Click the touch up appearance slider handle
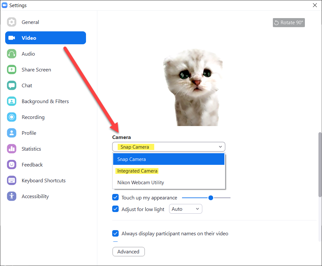 pos(211,197)
